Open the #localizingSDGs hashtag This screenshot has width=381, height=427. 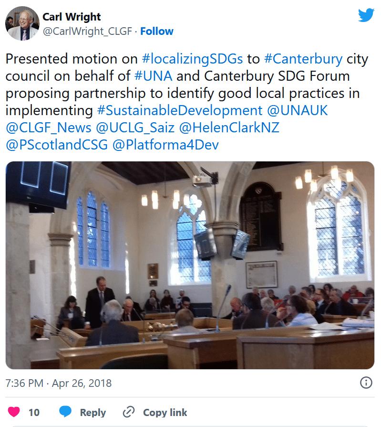(192, 59)
